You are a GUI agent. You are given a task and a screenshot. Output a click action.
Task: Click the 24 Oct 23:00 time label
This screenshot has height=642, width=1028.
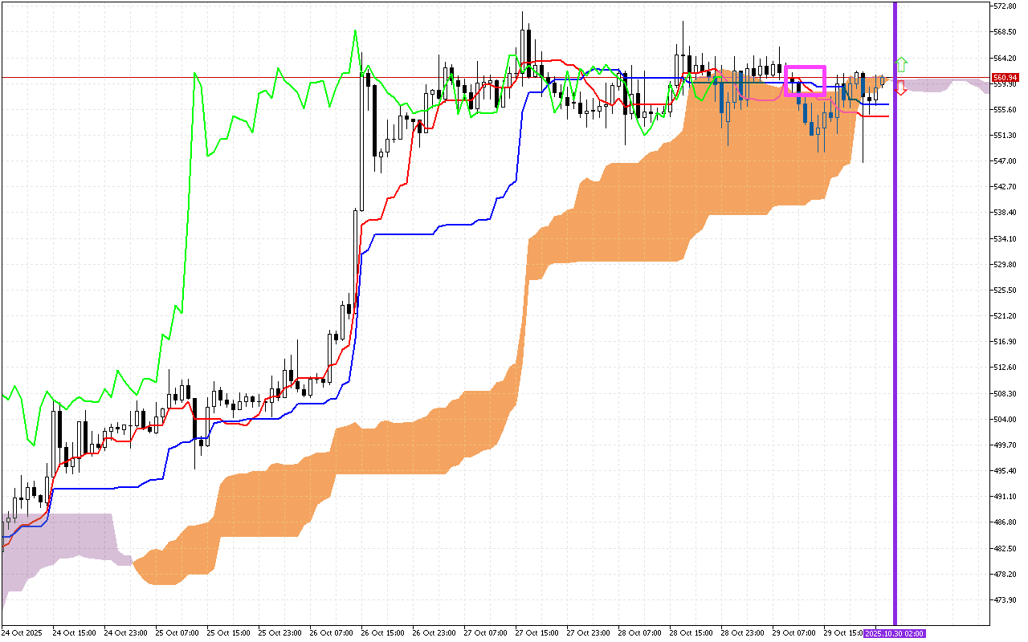pos(124,633)
